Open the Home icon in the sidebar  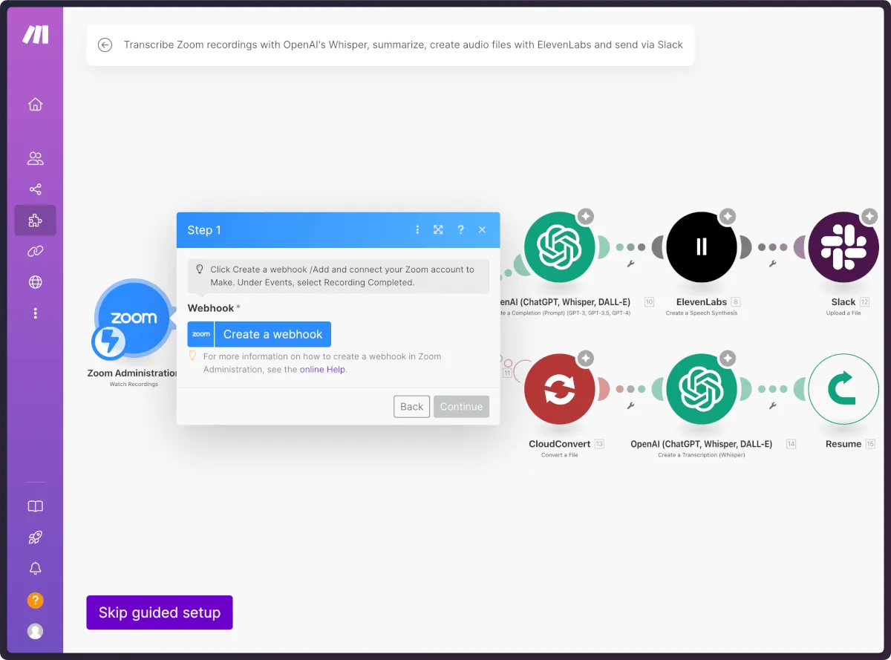pos(35,105)
